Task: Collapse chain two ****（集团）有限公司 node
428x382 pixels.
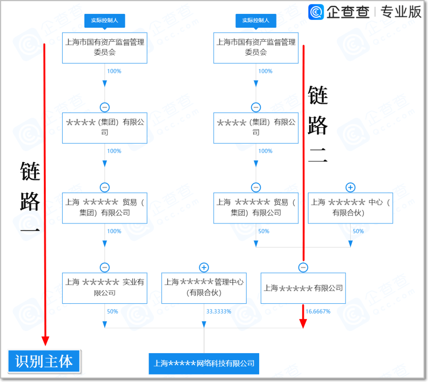Action: (x=256, y=107)
